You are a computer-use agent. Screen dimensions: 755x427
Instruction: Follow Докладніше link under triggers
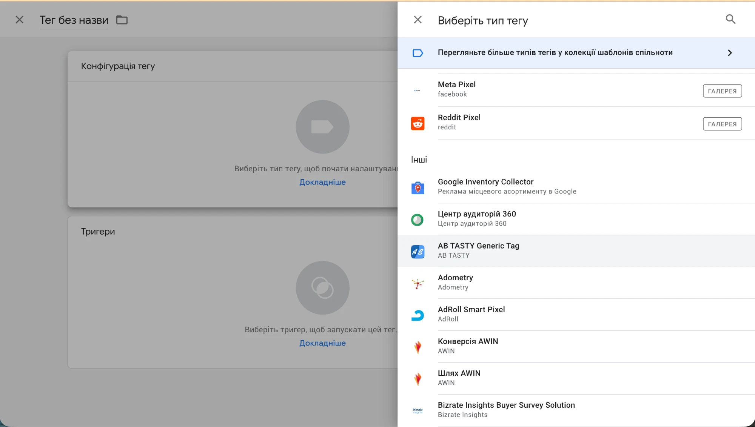(322, 343)
